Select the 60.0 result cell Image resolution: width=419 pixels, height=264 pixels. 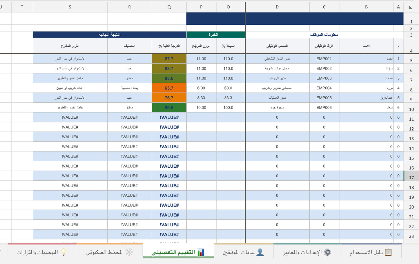(x=228, y=88)
